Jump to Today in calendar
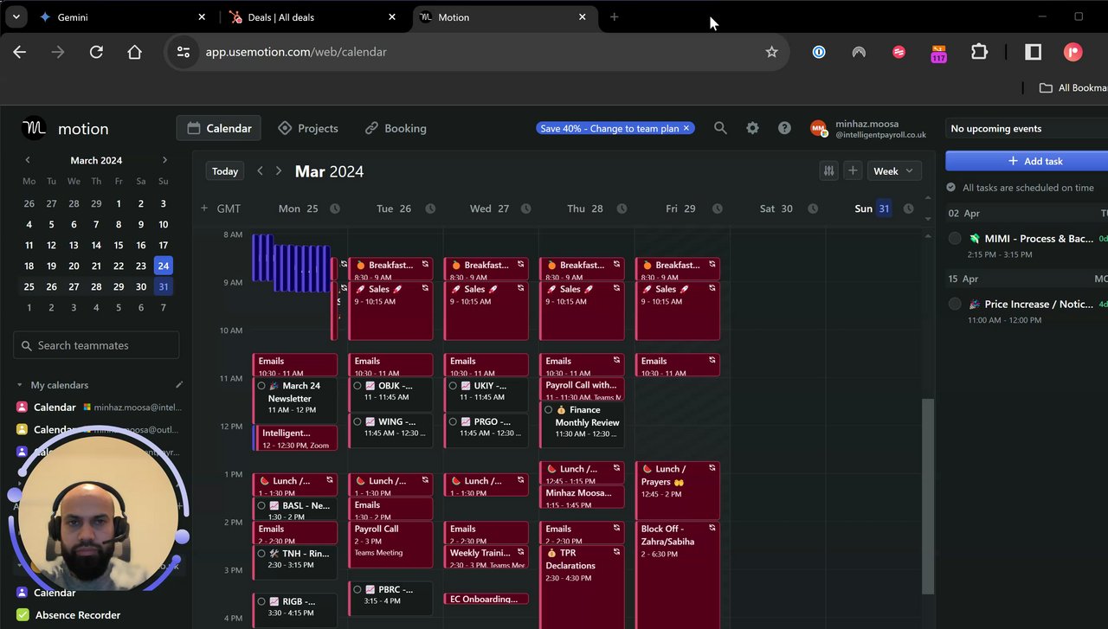Viewport: 1108px width, 629px height. click(225, 171)
